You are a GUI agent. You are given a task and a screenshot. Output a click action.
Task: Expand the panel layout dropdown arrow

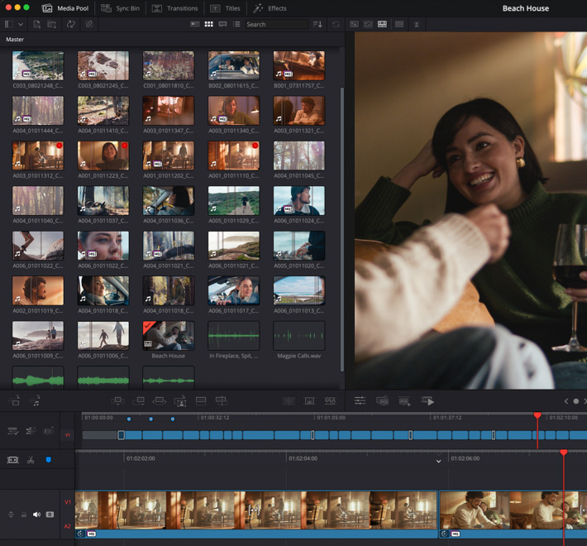pyautogui.click(x=21, y=25)
